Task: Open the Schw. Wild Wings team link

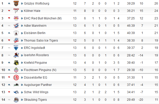Action: (36, 92)
